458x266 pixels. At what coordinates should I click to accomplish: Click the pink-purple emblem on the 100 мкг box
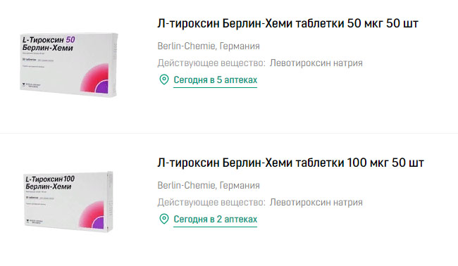[x=92, y=215]
